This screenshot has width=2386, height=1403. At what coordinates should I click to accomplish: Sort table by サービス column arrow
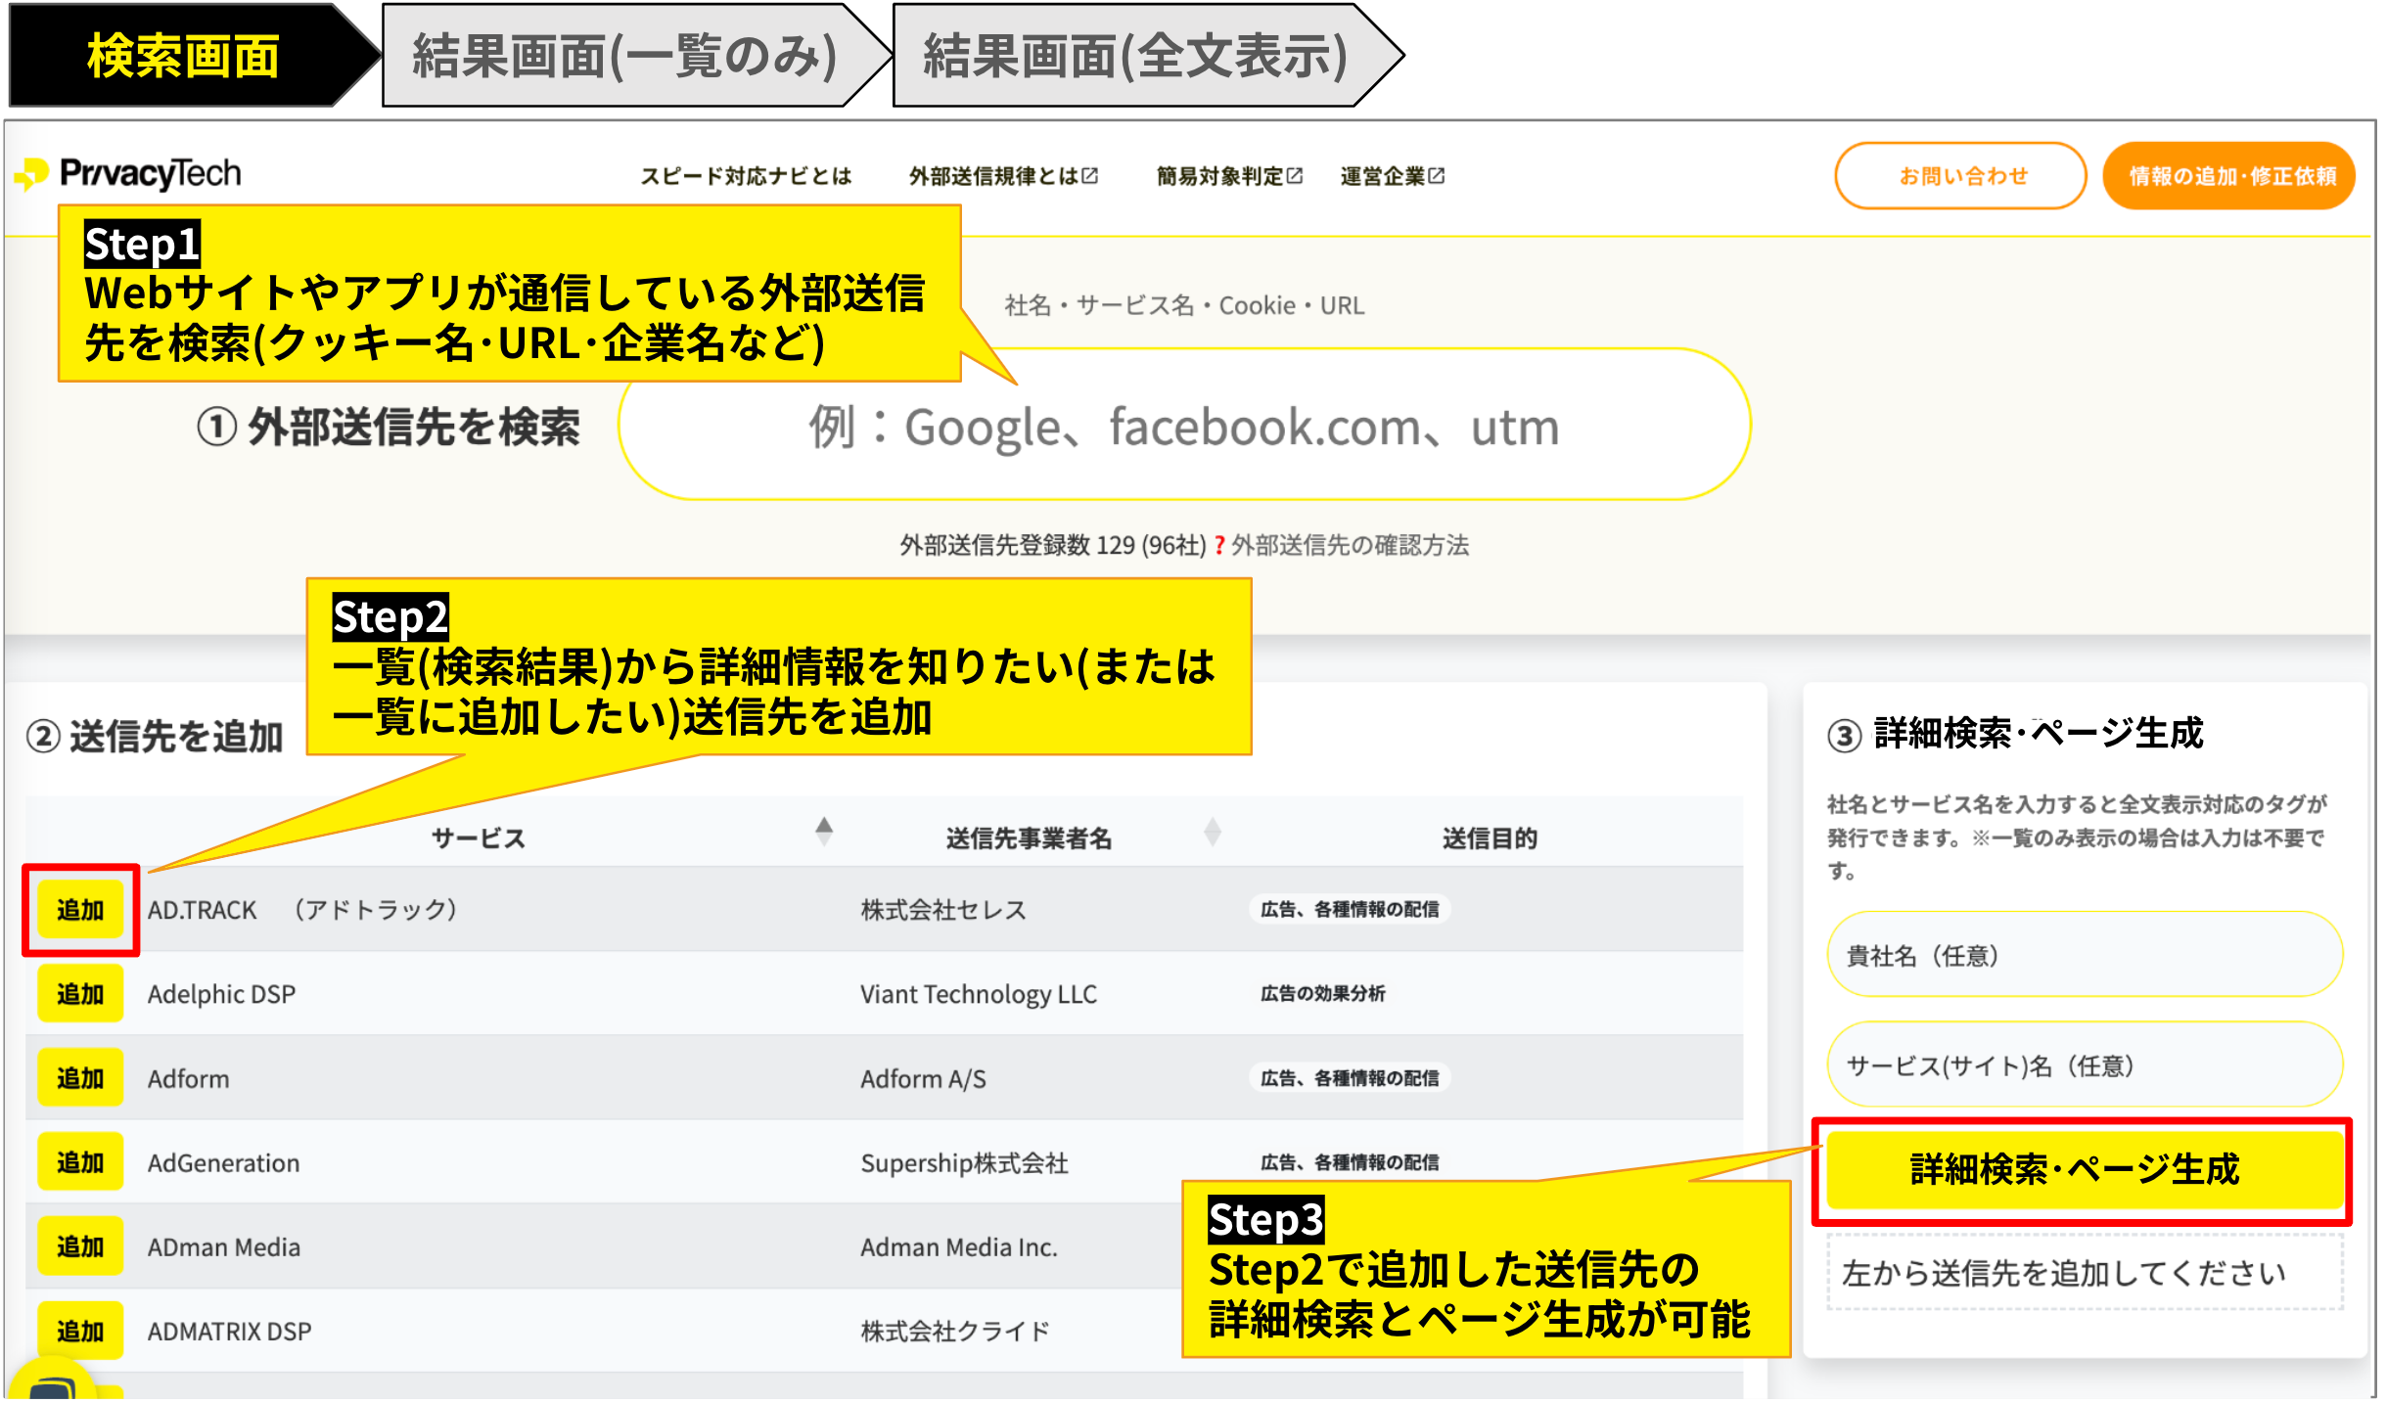coord(824,832)
